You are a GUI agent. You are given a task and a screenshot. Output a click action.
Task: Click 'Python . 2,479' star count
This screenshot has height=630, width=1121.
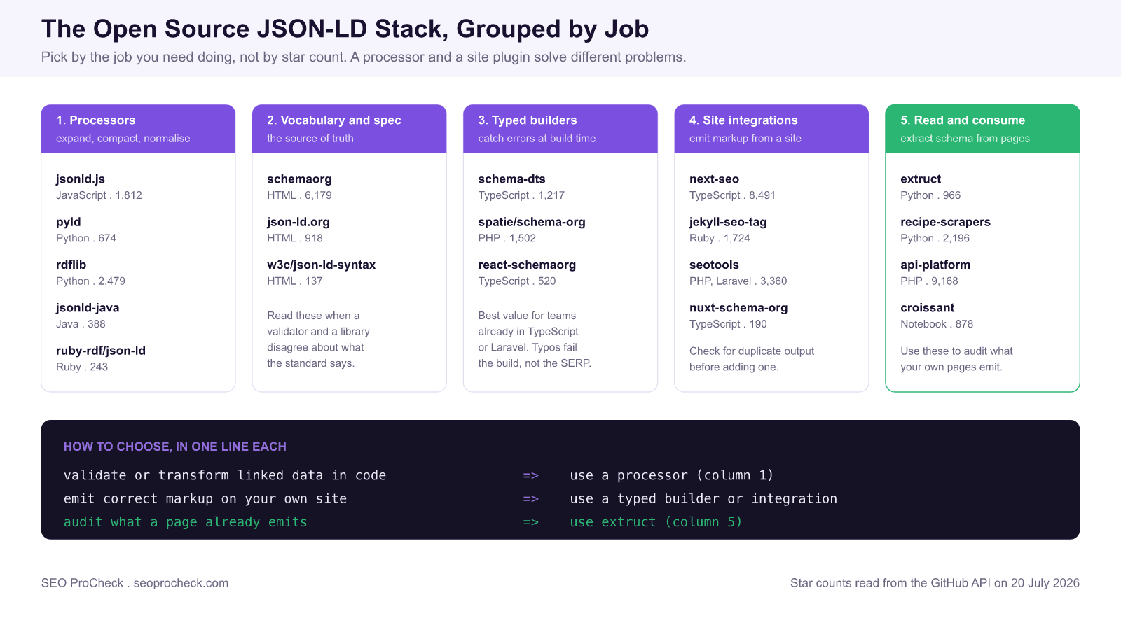[x=90, y=281]
